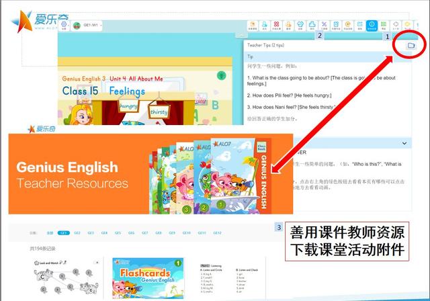Open the Look and Match worksheet thumbnail
Screen dimensions: 430x301
tap(66, 277)
